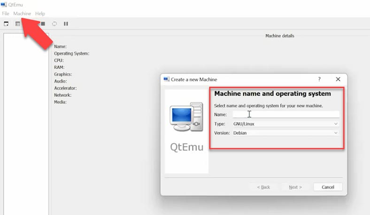Expand the Type dropdown showing GNU/Linux
This screenshot has height=215, width=370.
click(x=286, y=123)
